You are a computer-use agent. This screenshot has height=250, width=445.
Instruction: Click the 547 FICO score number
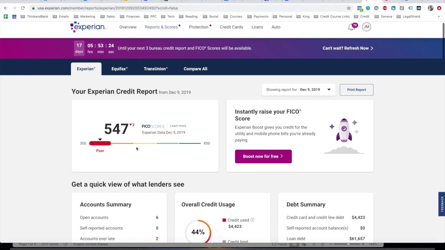pyautogui.click(x=116, y=129)
